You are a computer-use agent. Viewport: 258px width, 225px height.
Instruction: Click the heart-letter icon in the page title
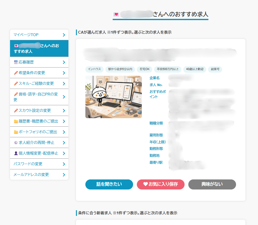pyautogui.click(x=116, y=14)
